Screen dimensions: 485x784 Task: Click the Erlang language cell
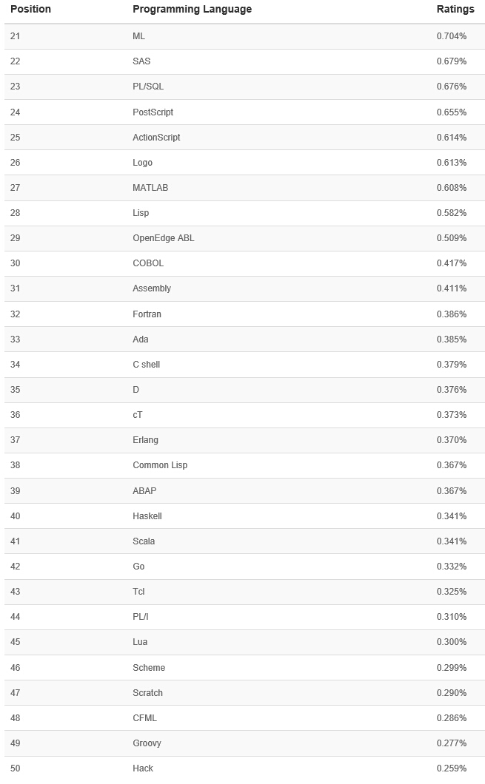(x=145, y=440)
